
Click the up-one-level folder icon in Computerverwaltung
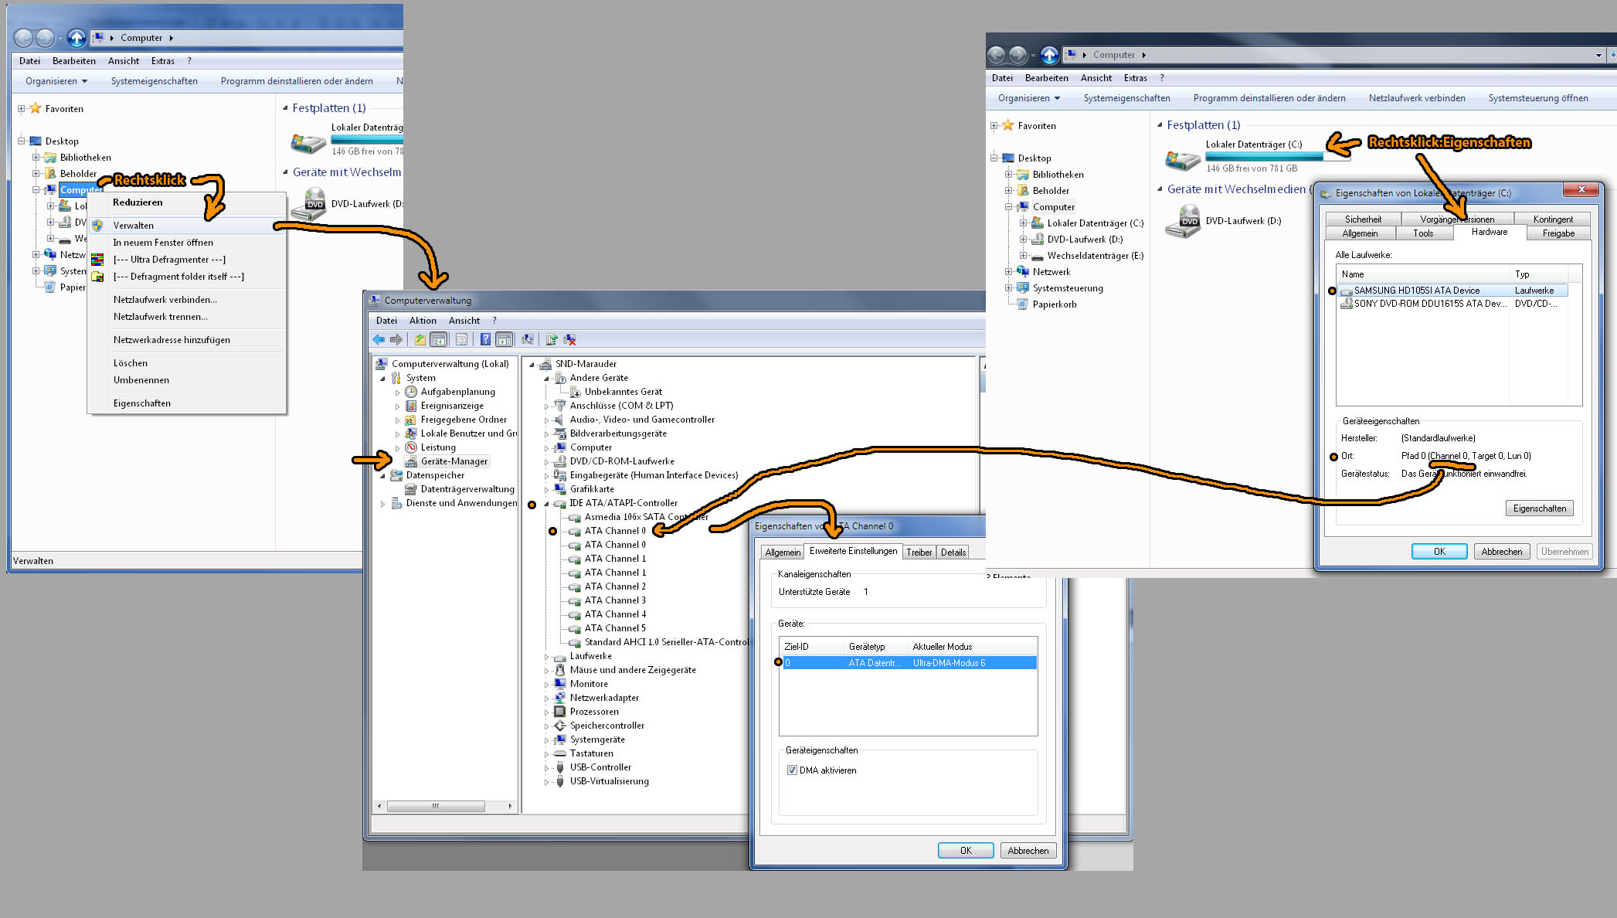[420, 339]
